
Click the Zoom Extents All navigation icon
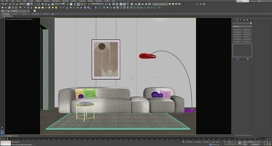(x=270, y=142)
